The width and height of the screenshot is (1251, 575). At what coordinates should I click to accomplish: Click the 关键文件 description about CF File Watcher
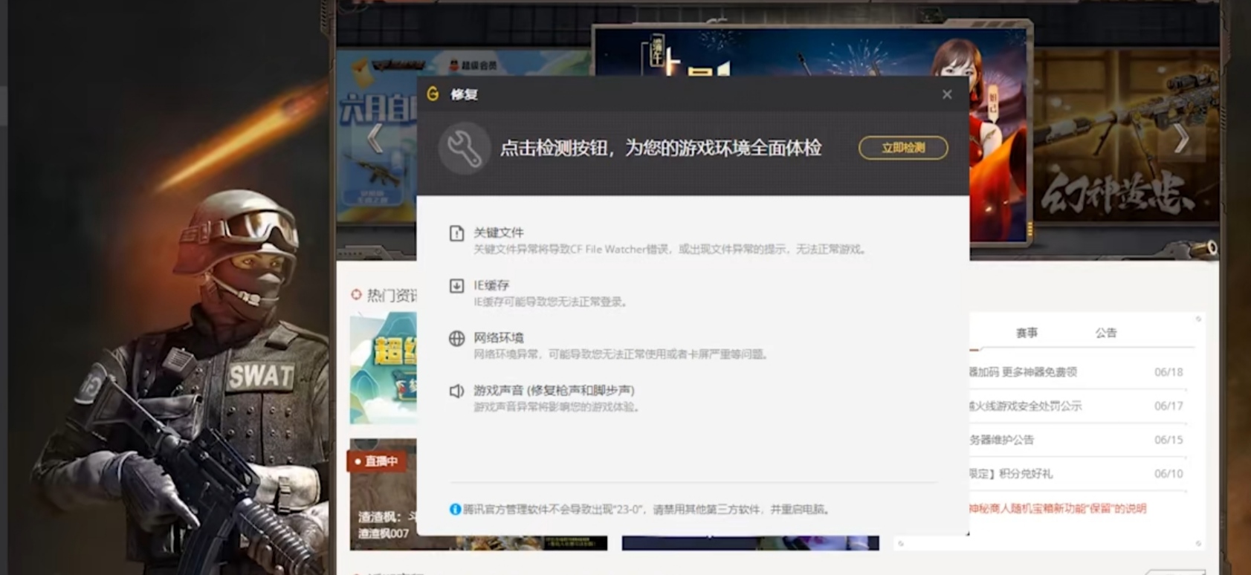click(671, 250)
